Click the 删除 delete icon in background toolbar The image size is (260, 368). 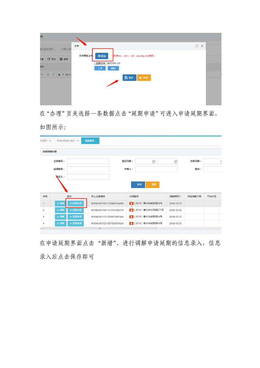coord(64,59)
